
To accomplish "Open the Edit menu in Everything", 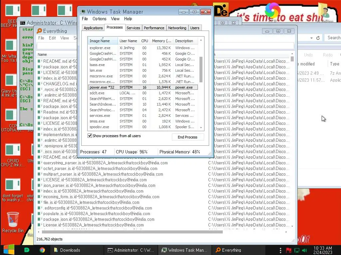I will [52, 38].
